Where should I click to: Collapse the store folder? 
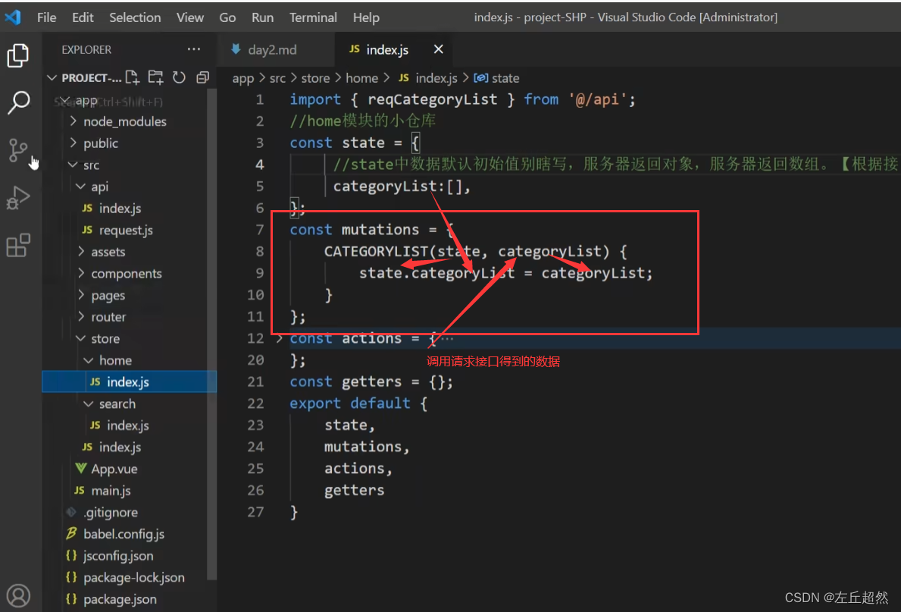[x=81, y=339]
